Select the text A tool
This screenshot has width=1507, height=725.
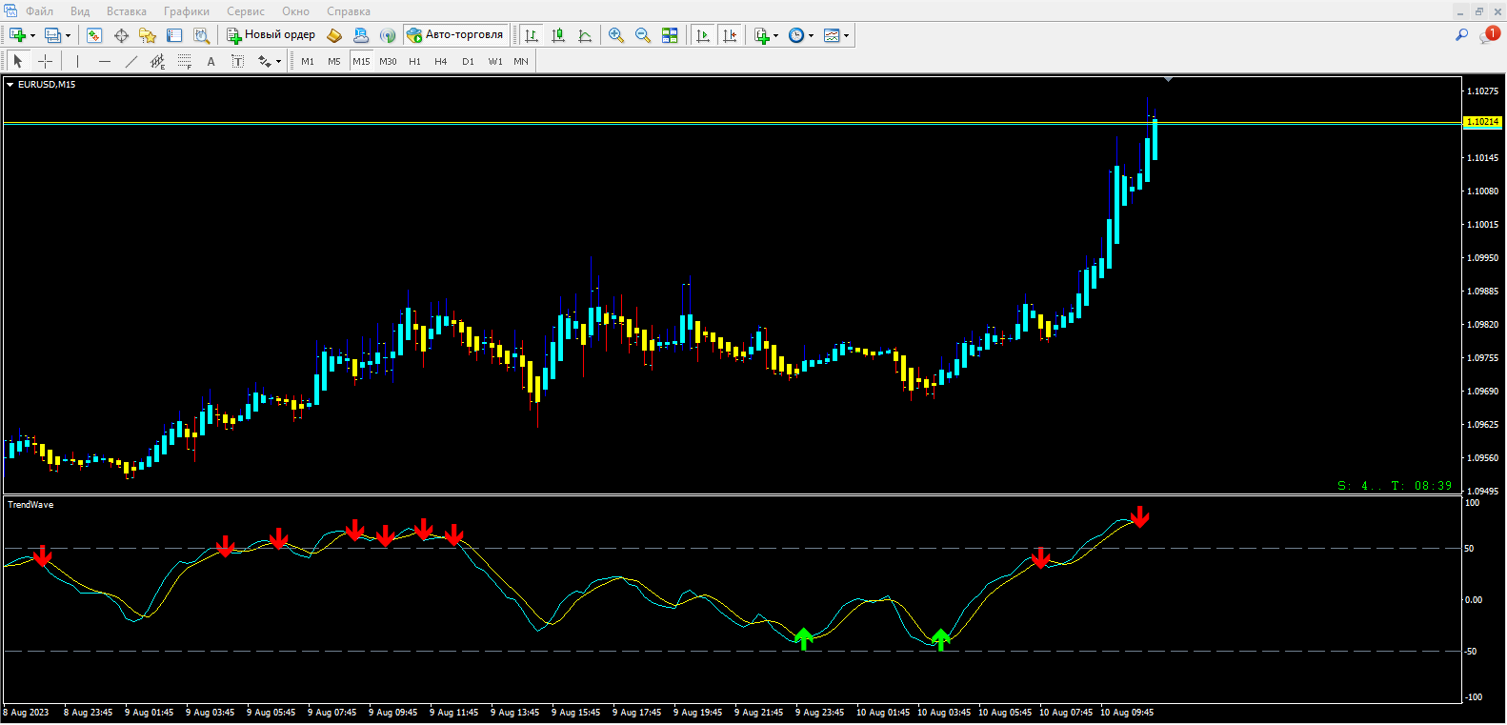211,61
